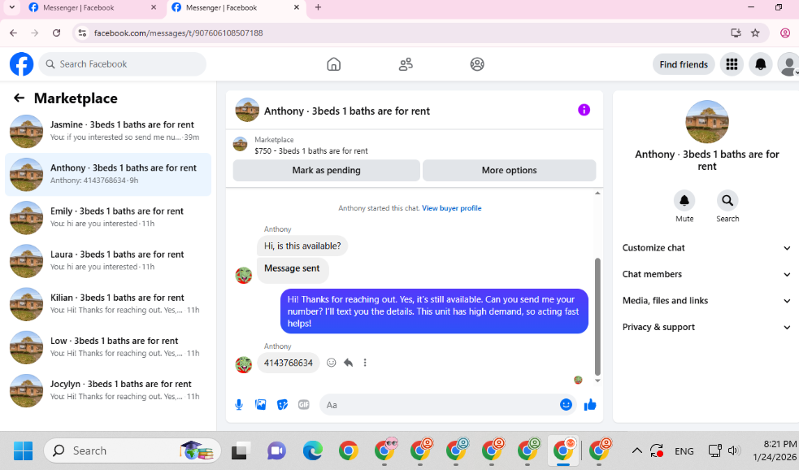Open the Facebook menu grid icon
The image size is (799, 470).
tap(732, 64)
